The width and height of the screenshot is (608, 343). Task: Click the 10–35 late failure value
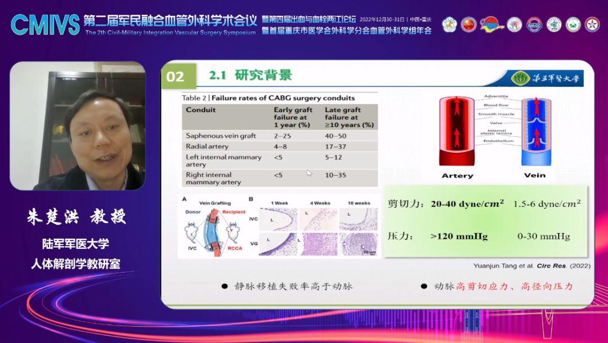pos(336,175)
